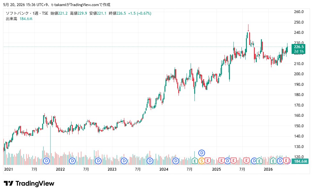
Task: Click the 出来高 volume indicator legend
Action: click(11, 19)
